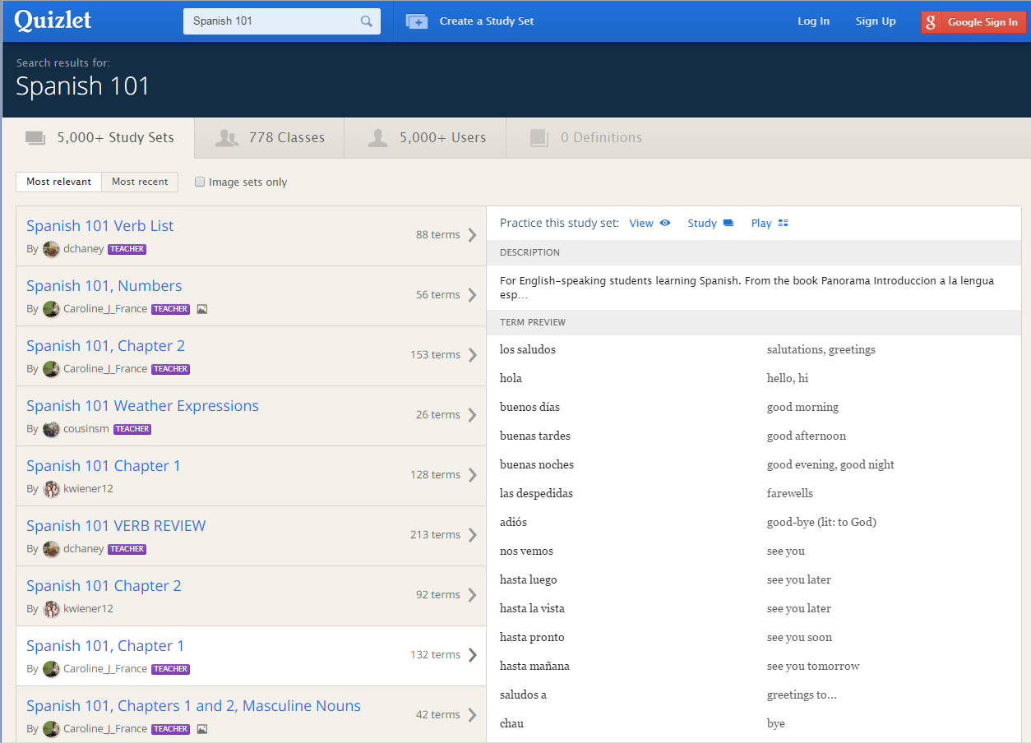Select the Most relevant sort option
This screenshot has width=1031, height=743.
[58, 182]
